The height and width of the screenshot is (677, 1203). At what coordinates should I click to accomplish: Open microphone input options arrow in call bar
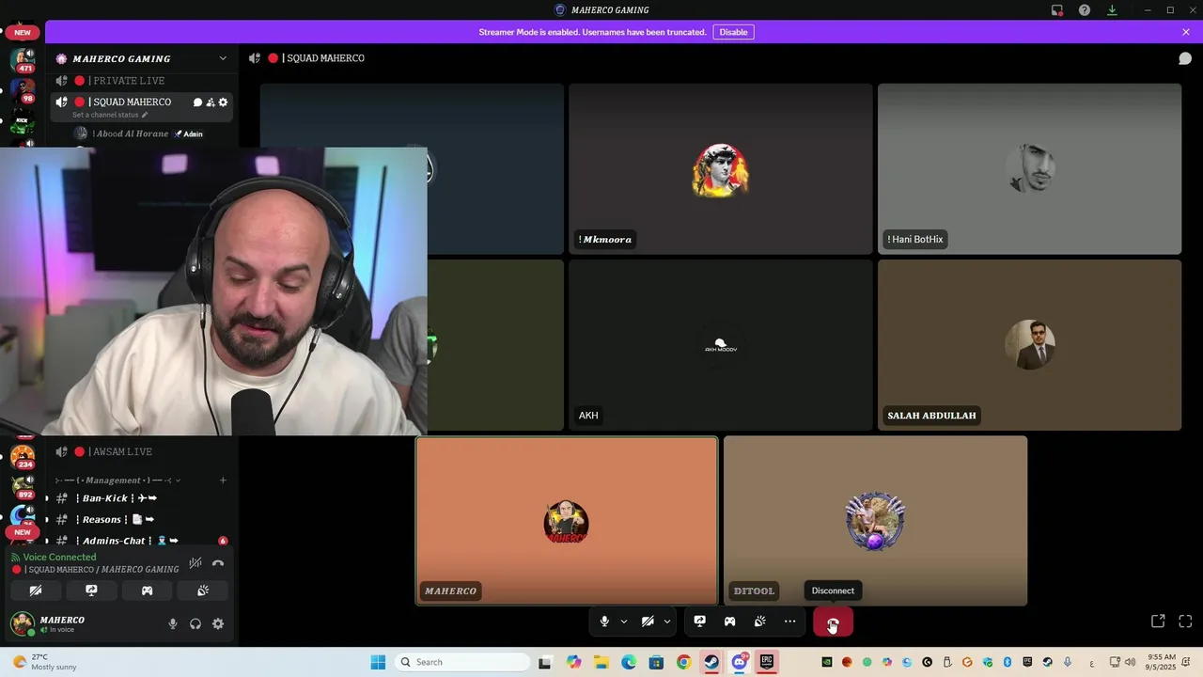[x=623, y=622]
